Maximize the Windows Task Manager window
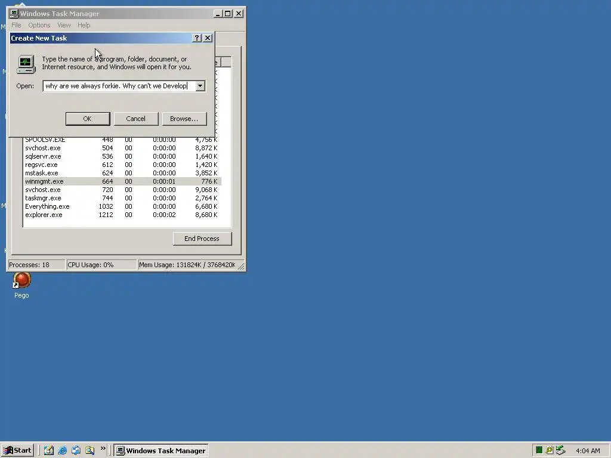611x458 pixels. 228,14
